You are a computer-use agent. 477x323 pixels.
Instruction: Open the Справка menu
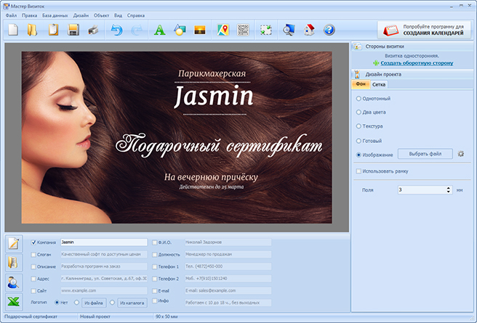coord(136,15)
